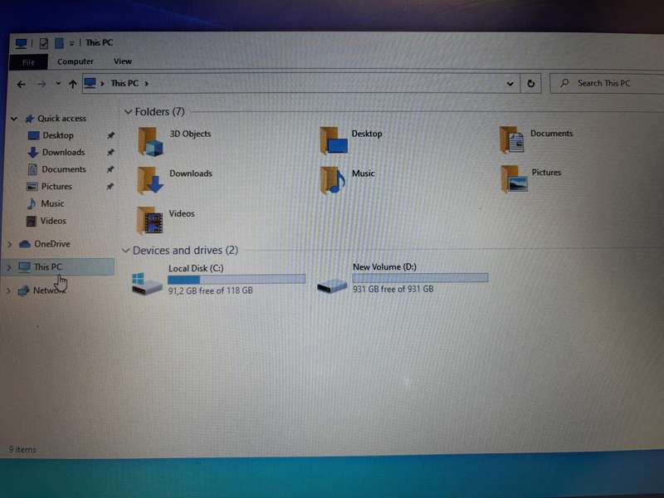
Task: Open the recent locations dropdown arrow
Action: pyautogui.click(x=58, y=84)
